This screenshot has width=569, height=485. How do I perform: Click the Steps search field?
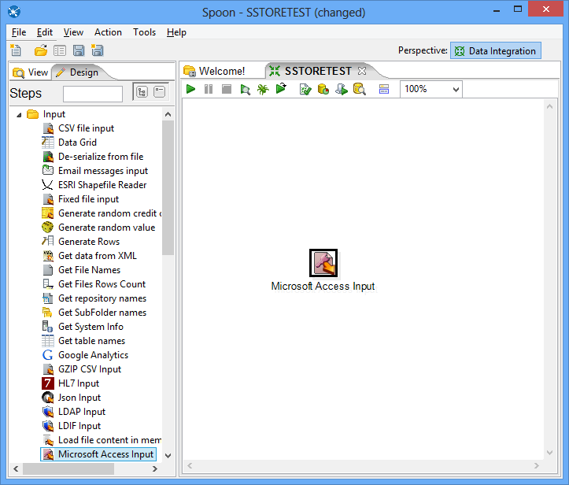click(x=93, y=94)
